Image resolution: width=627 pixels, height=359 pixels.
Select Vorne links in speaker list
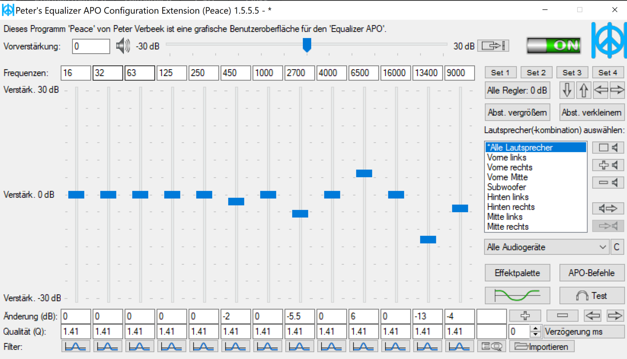[x=506, y=157]
